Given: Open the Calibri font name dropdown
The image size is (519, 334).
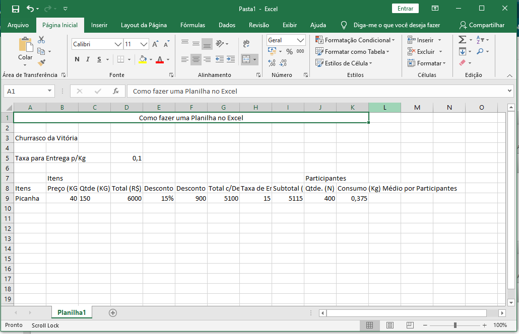Looking at the screenshot, I should pos(119,44).
